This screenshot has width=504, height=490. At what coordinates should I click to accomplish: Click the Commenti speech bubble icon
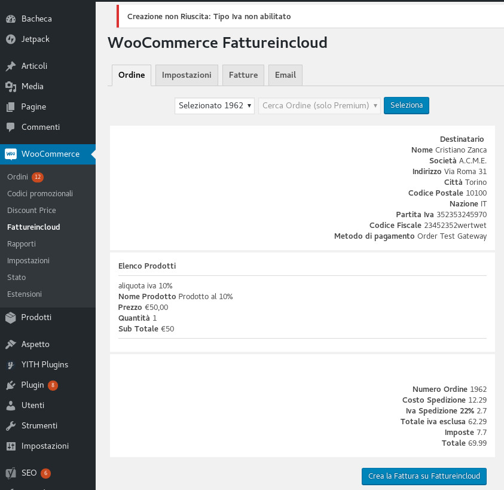(x=11, y=127)
